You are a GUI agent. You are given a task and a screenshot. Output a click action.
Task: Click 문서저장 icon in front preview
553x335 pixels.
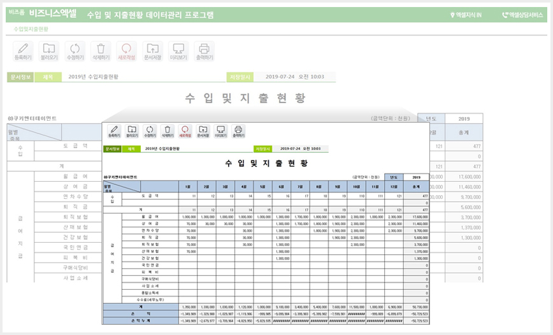coord(203,131)
